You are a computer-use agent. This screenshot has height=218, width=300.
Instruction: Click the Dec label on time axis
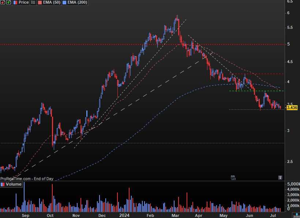tap(102, 215)
